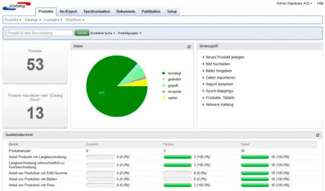325x191 pixels.
Task: Expand the Kataloge dropdown menu
Action: coord(33,20)
